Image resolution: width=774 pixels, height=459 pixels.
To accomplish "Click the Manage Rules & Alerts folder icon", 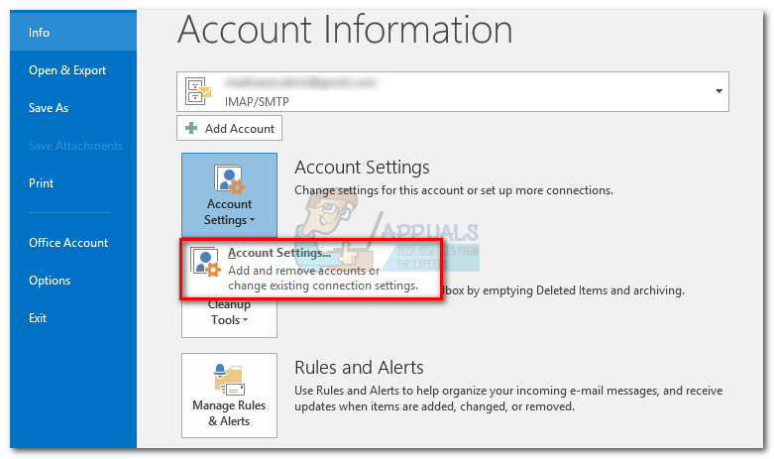I will 229,382.
